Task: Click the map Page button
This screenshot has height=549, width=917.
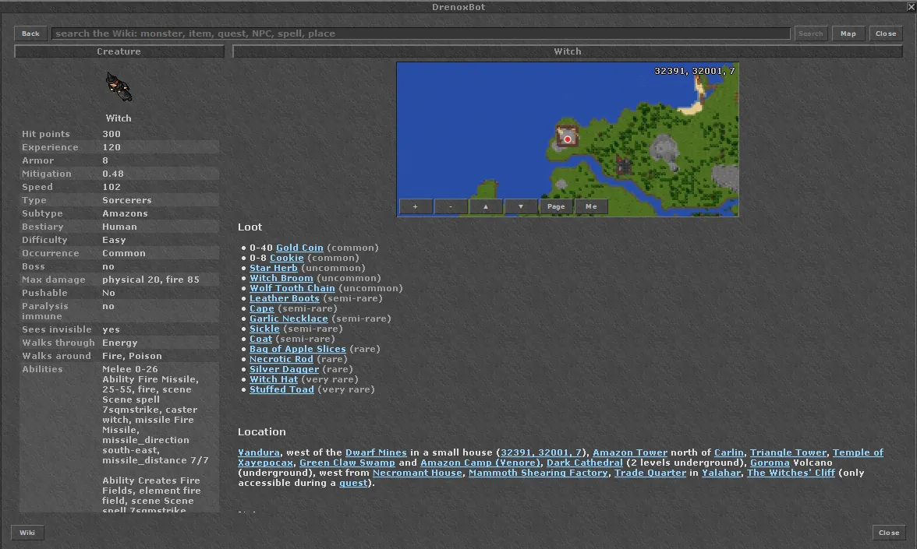Action: [x=555, y=207]
